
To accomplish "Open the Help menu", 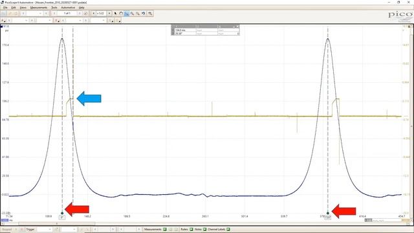I will coord(82,8).
